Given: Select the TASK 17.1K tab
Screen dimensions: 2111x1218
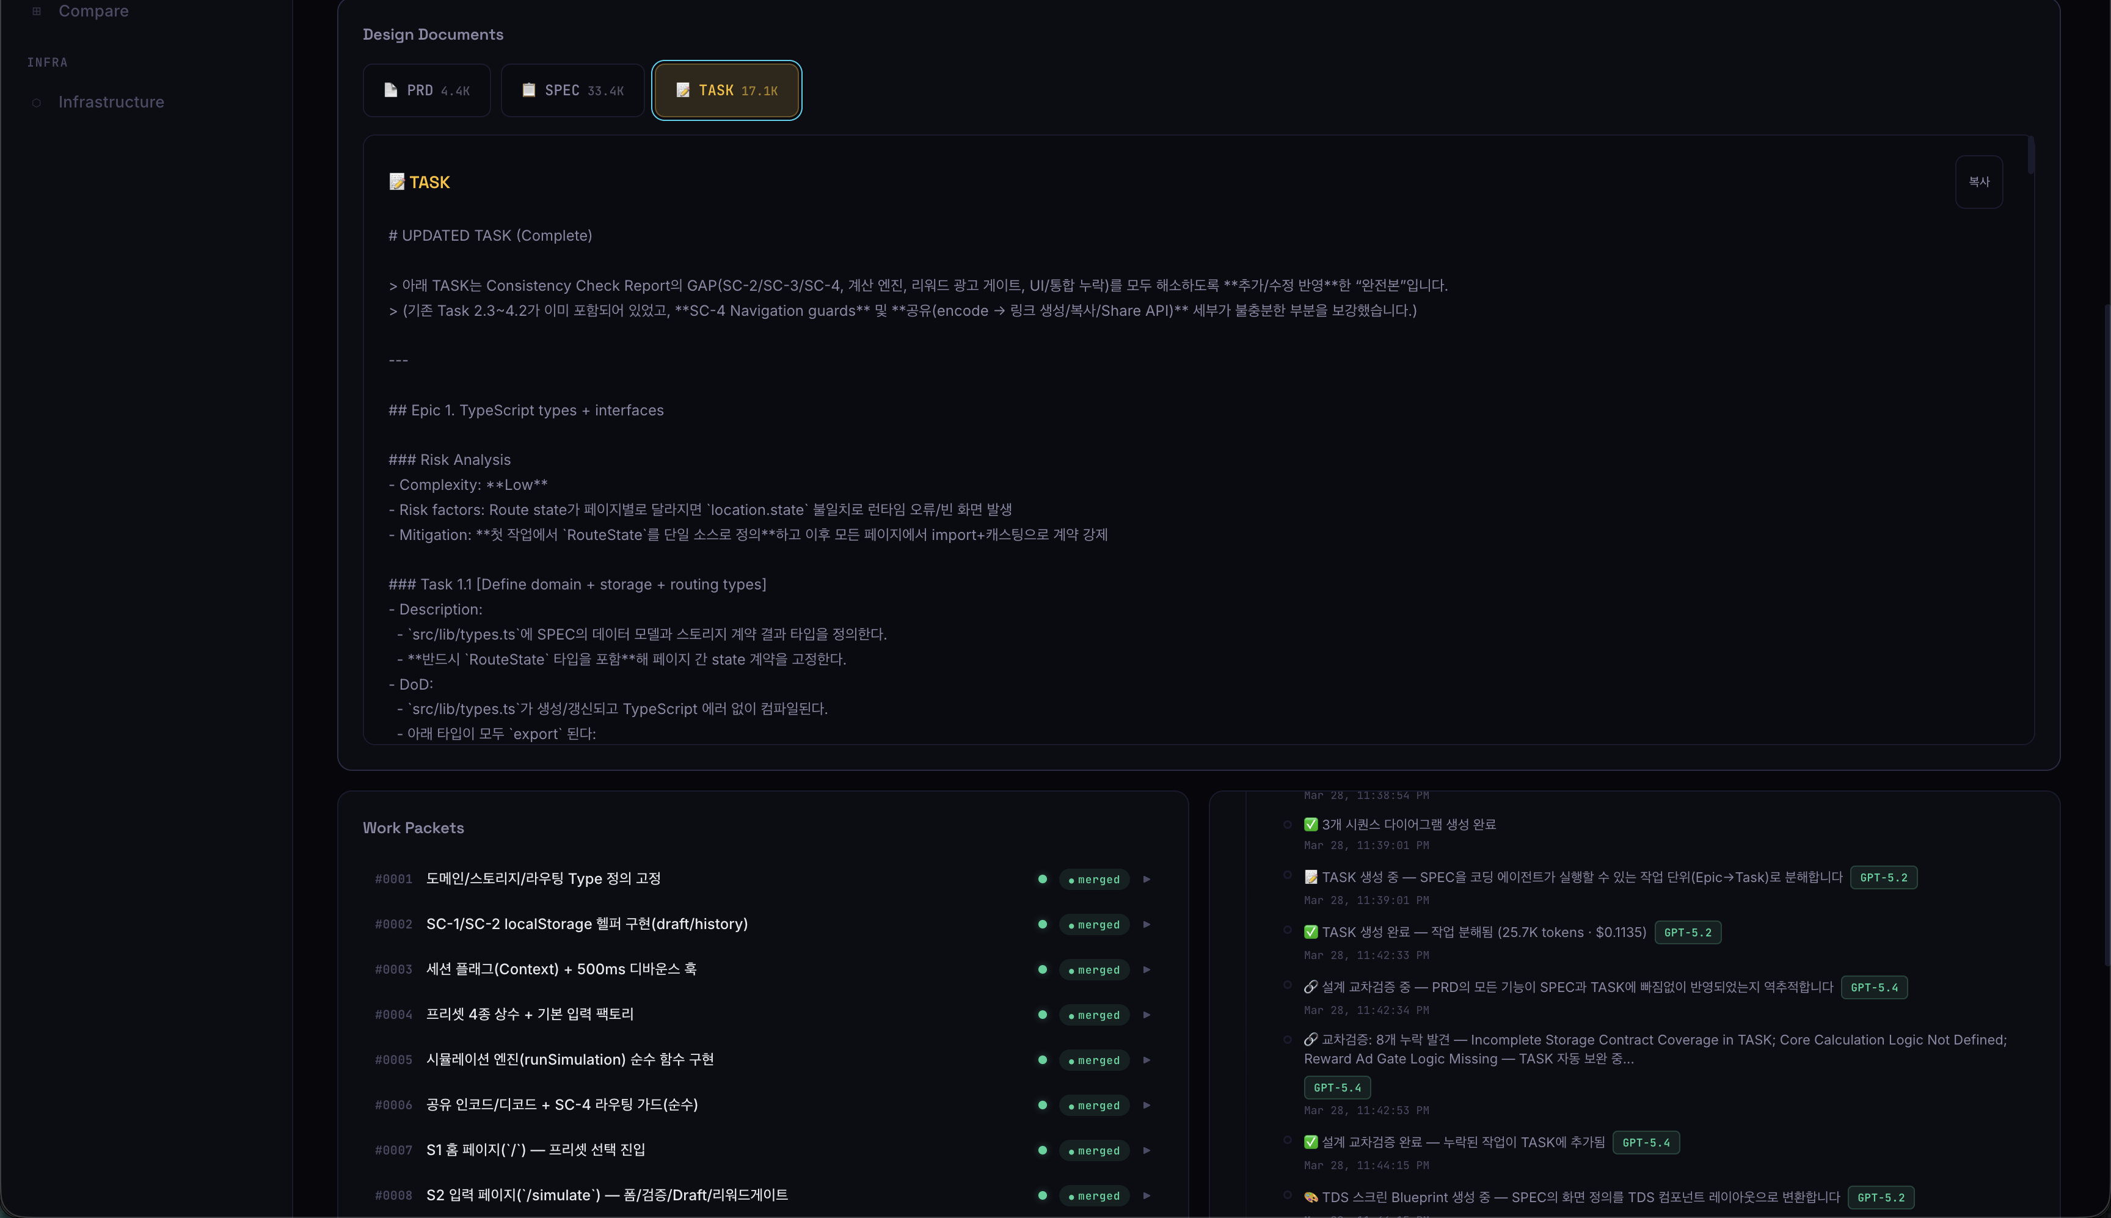Looking at the screenshot, I should [x=726, y=90].
